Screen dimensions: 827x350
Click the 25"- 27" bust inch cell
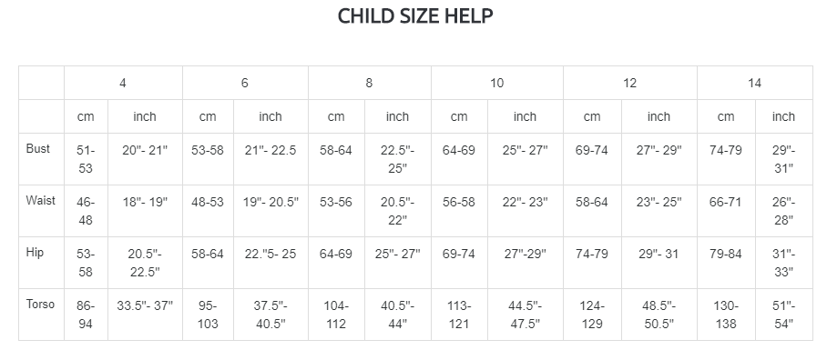click(x=525, y=151)
